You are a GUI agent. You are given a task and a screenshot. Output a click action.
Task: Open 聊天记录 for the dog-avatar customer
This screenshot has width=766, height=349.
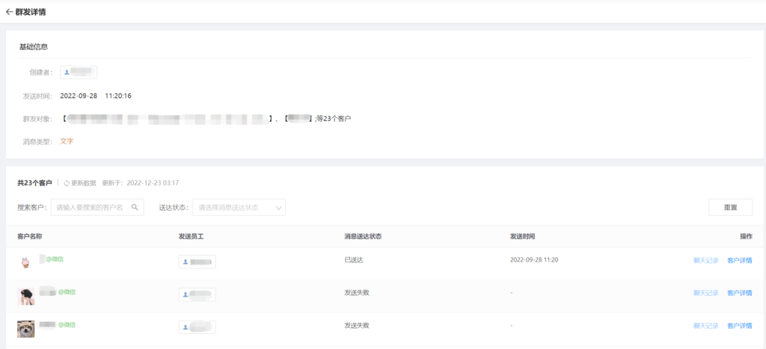(x=705, y=326)
